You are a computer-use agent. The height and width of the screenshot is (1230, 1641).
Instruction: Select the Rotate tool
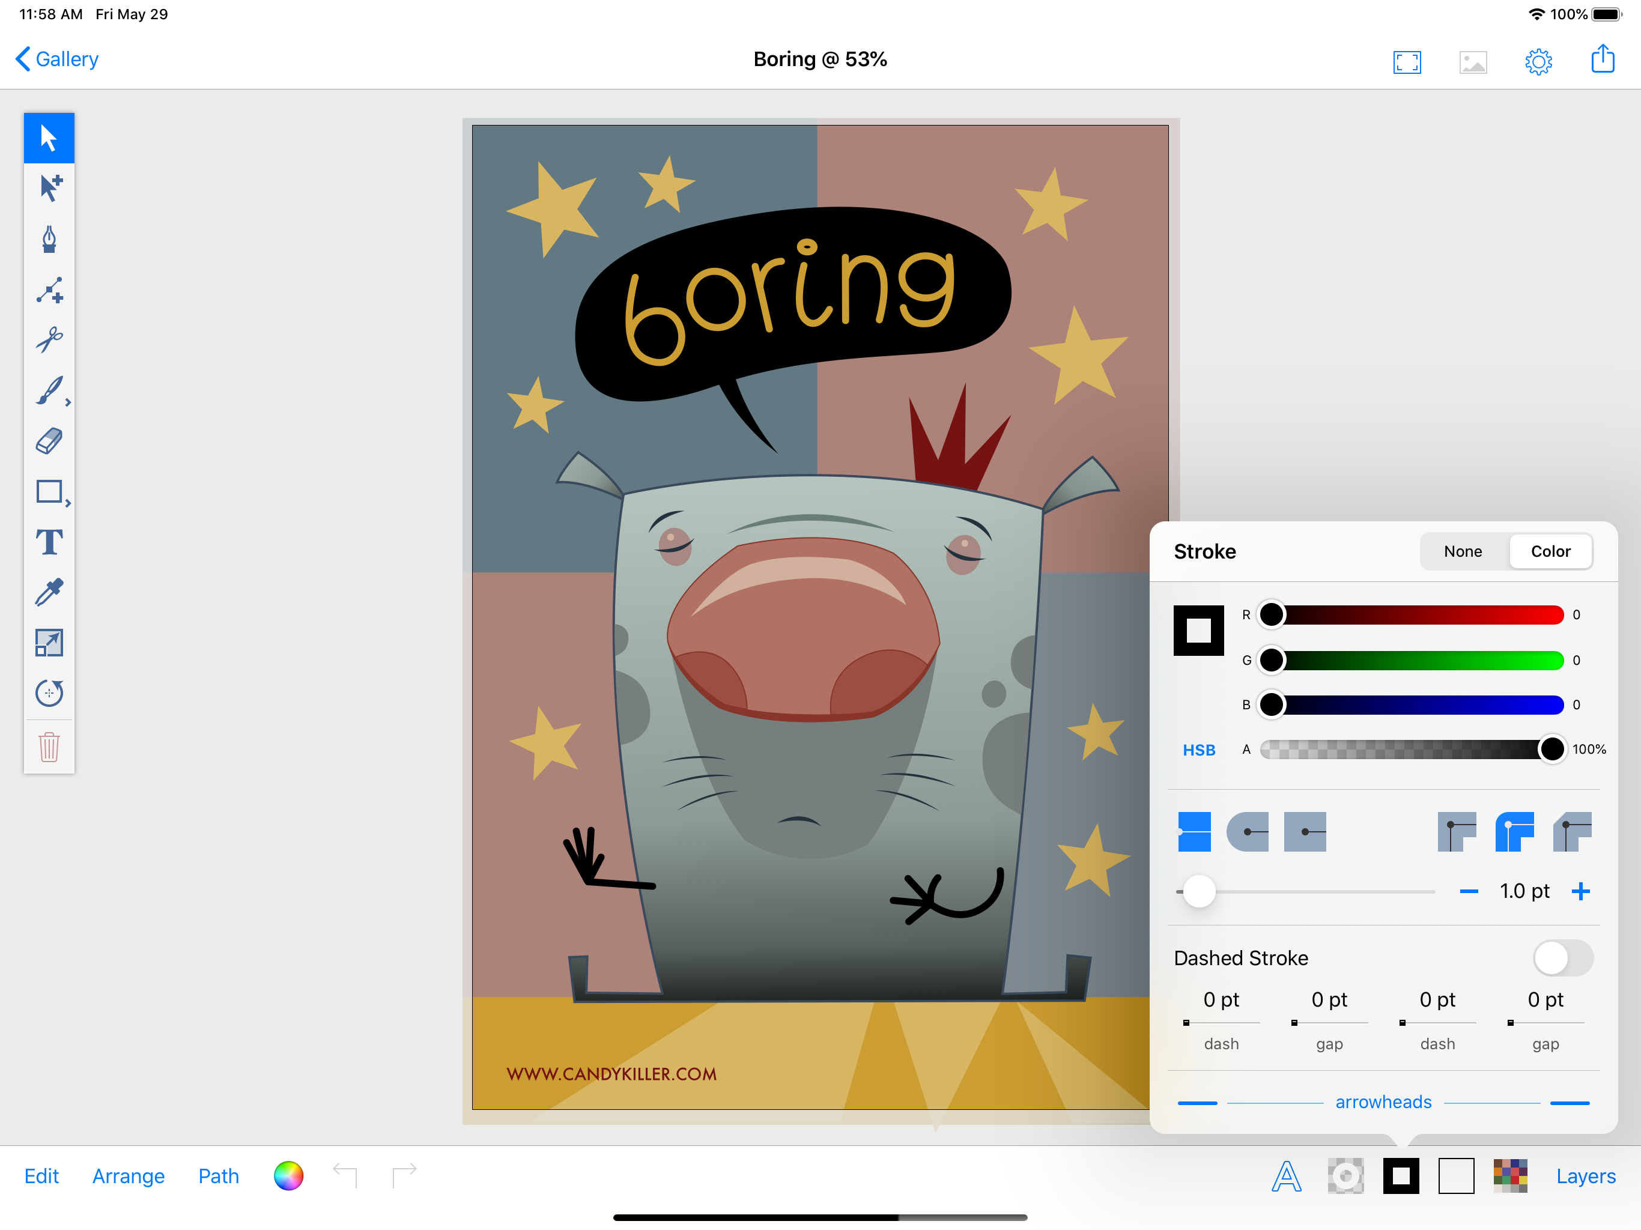pos(49,693)
